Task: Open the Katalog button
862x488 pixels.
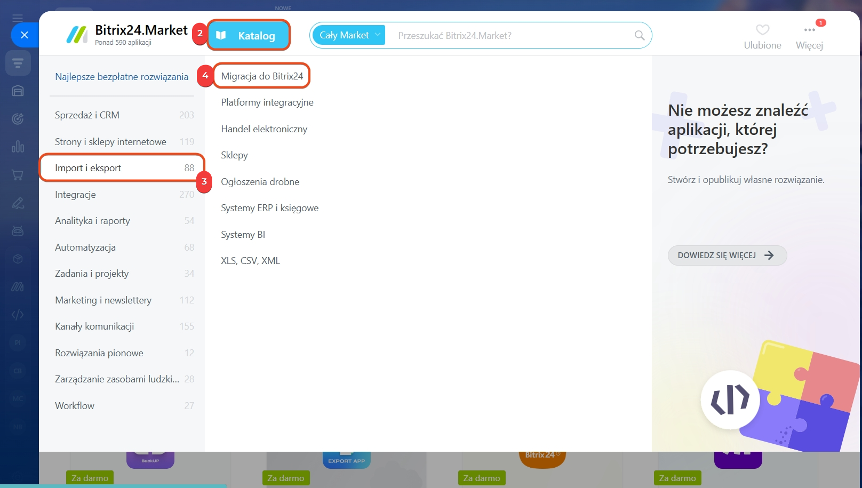Action: click(x=249, y=35)
